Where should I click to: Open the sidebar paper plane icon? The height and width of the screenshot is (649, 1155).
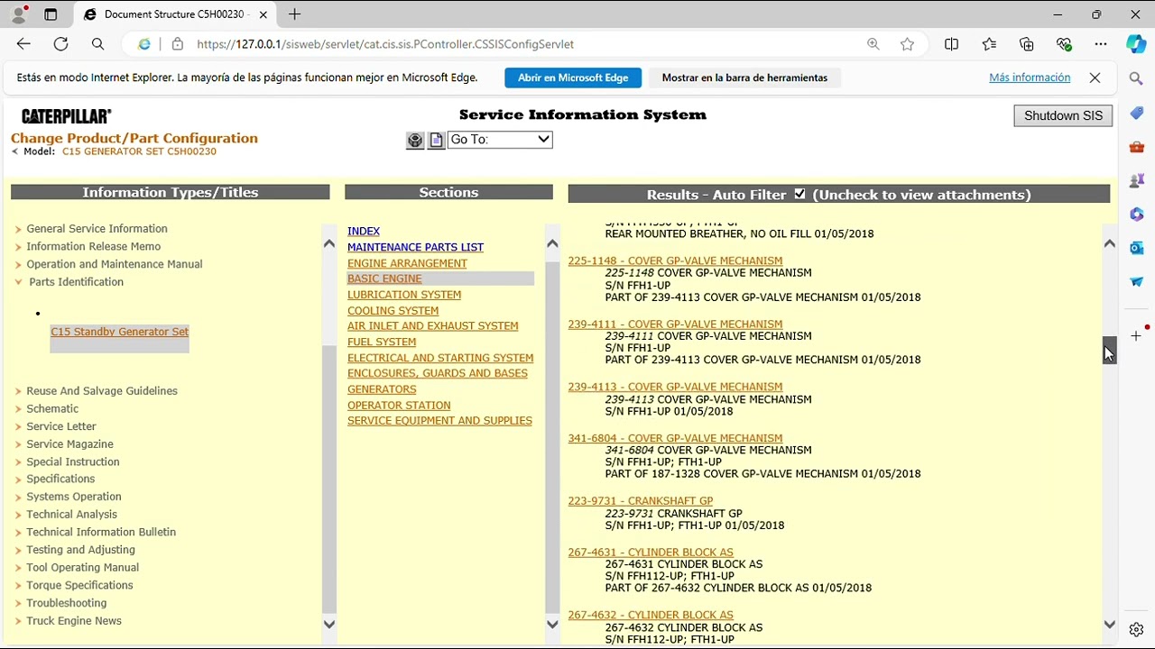(x=1136, y=282)
